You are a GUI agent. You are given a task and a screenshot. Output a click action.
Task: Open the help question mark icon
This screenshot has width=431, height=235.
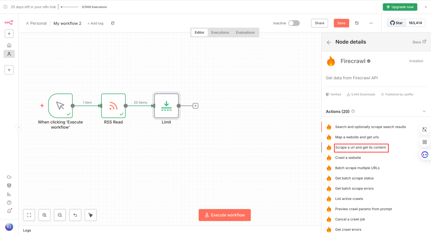(x=9, y=203)
